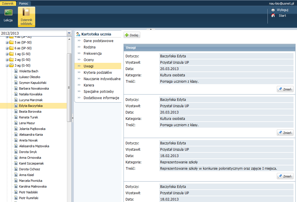Open the Dziennik oddziału module
This screenshot has width=297, height=202.
pos(26,17)
